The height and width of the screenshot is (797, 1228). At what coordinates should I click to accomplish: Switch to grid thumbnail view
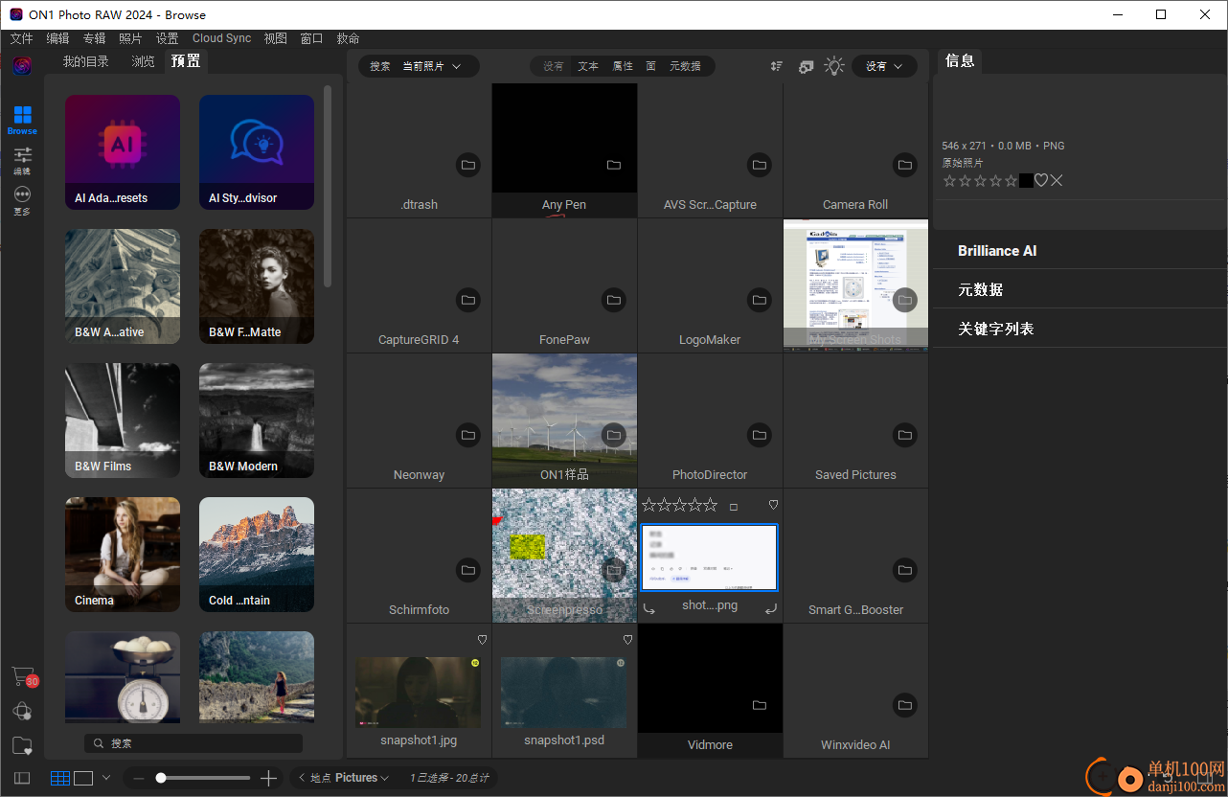coord(60,778)
